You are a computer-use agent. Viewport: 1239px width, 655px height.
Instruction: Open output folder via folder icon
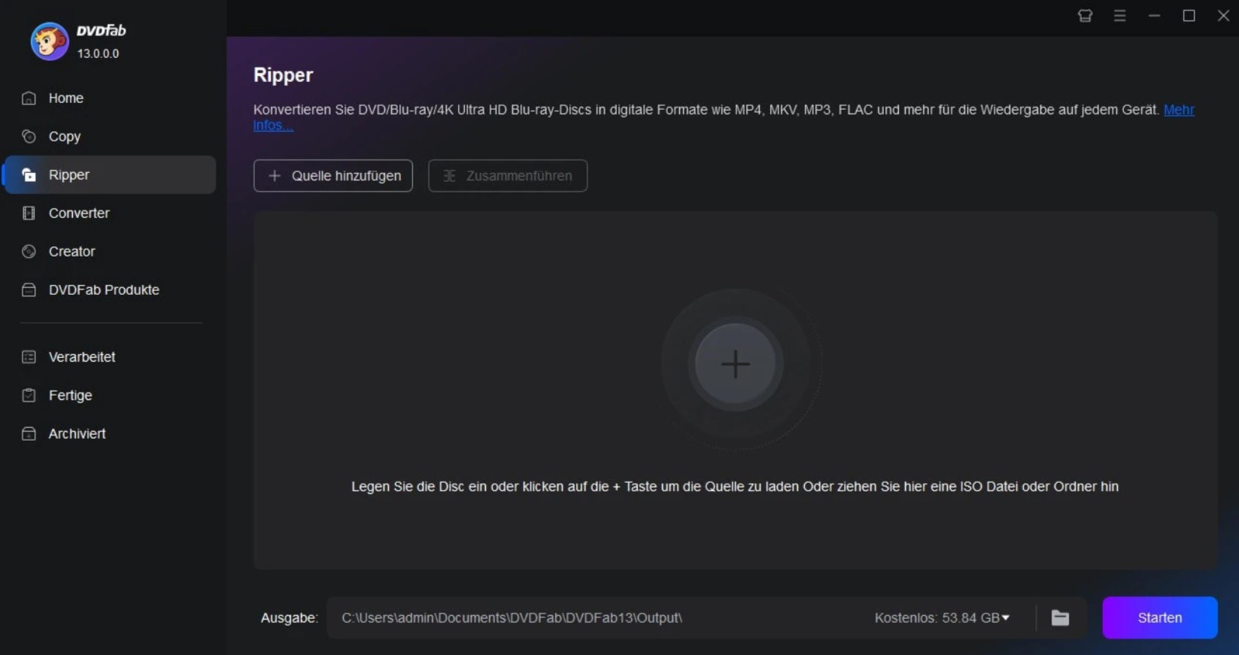[x=1060, y=617]
